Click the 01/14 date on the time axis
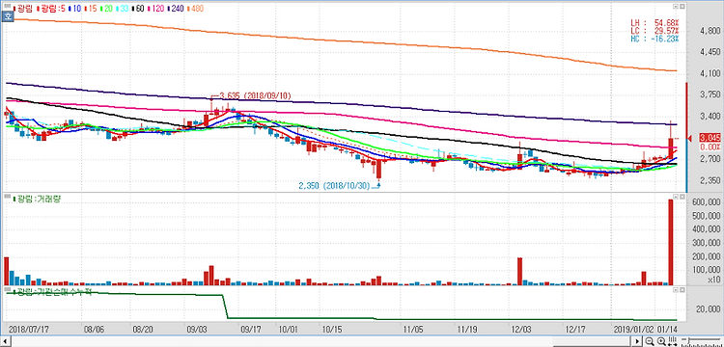The width and height of the screenshot is (724, 347). pyautogui.click(x=666, y=330)
